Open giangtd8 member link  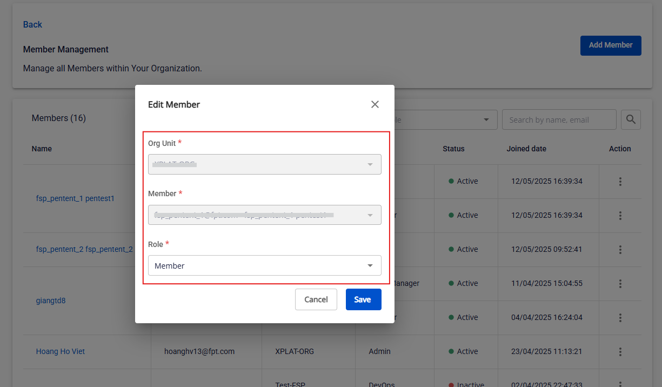click(51, 301)
